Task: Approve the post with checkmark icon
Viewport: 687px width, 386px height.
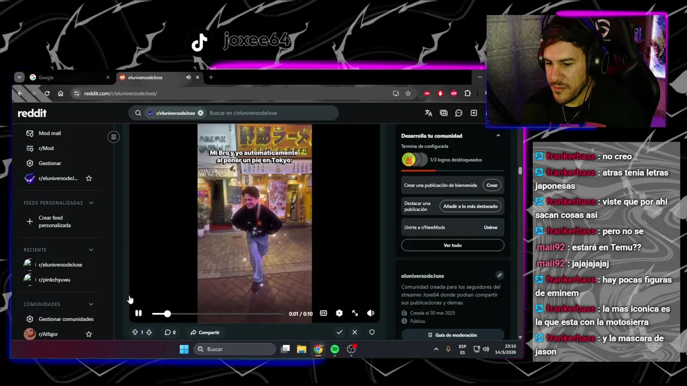Action: coord(339,332)
